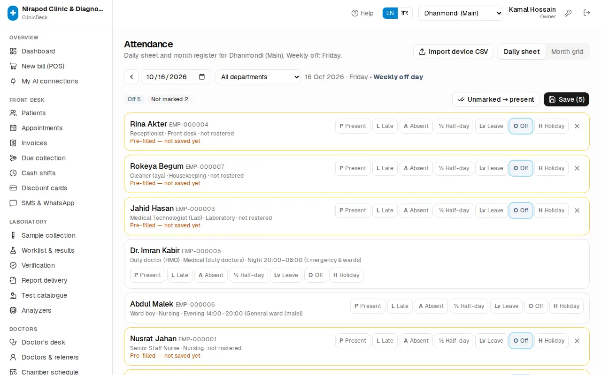This screenshot has height=375, width=601.
Task: Mark Abdul Malek as Late
Action: (x=399, y=306)
